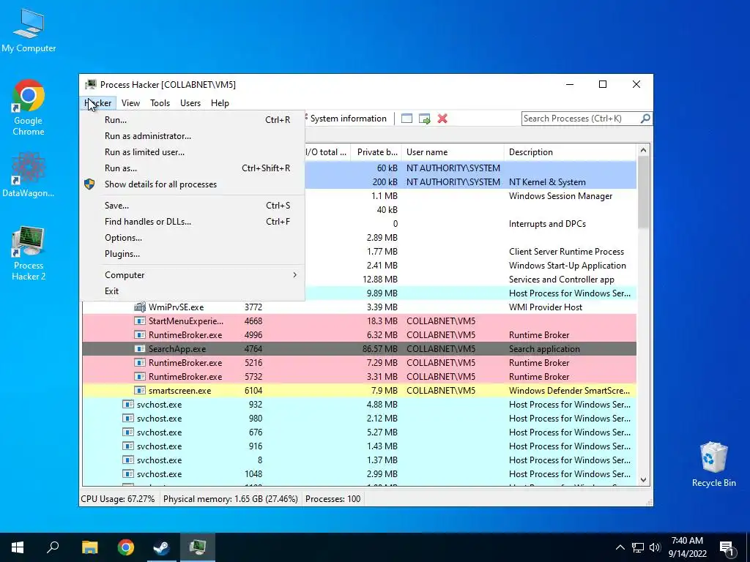Viewport: 750px width, 562px height.
Task: Click 'Processes: 100' in status bar
Action: click(x=333, y=499)
